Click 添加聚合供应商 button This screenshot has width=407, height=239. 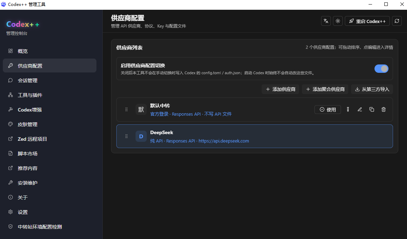pos(325,89)
